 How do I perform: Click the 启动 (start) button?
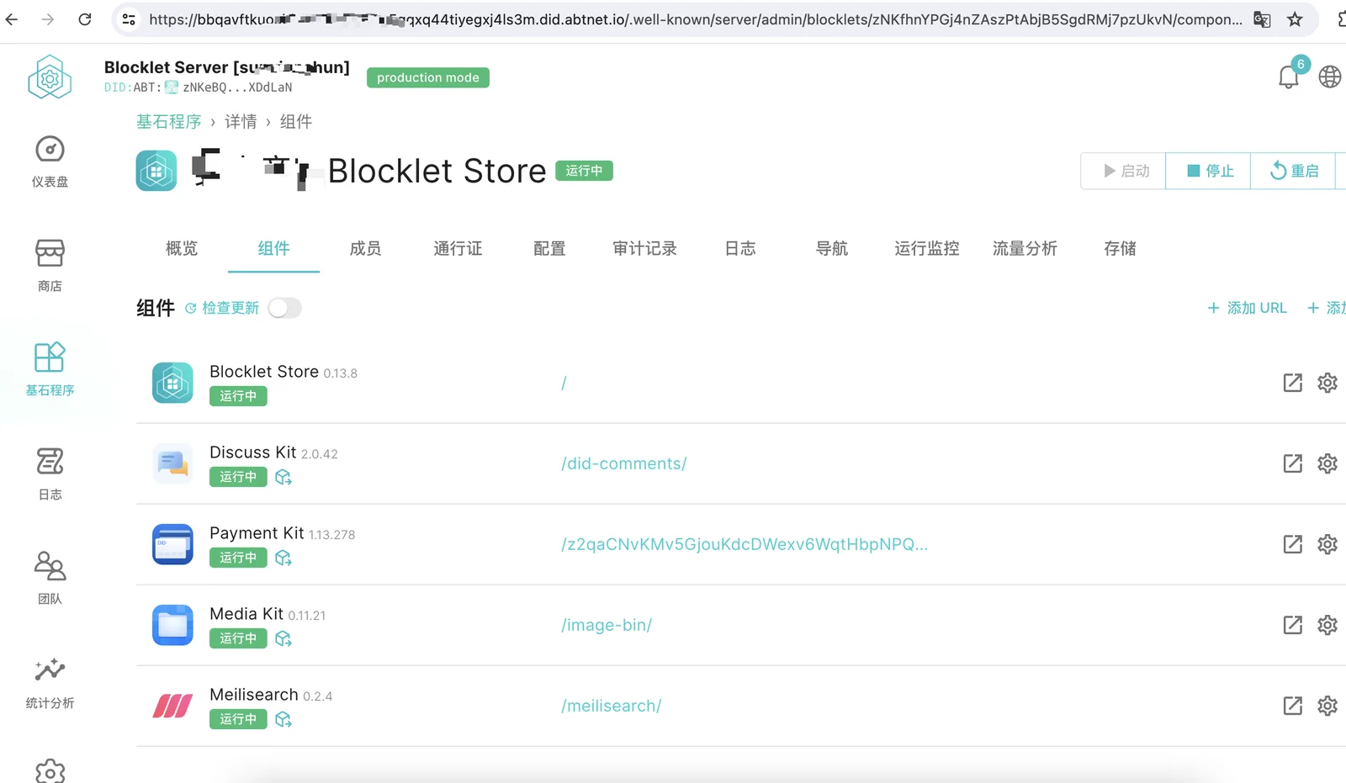(x=1124, y=172)
